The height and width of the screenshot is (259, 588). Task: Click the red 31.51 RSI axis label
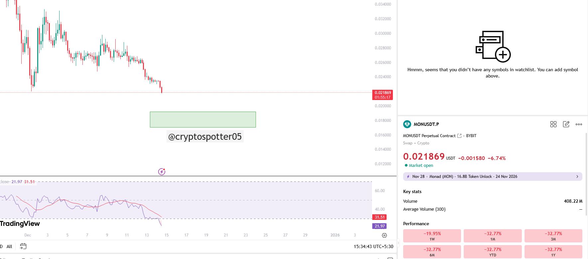(x=380, y=217)
